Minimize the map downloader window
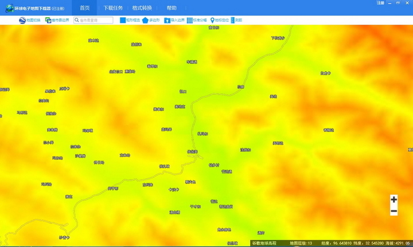Viewport: 413px width, 247px height. (390, 3)
